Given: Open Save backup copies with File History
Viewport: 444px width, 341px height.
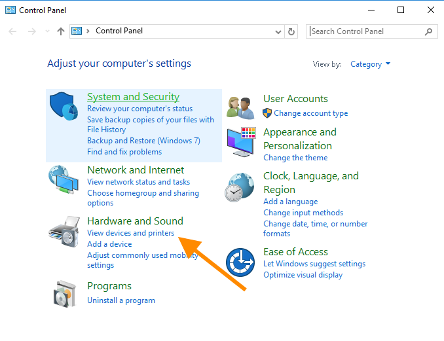Looking at the screenshot, I should 151,124.
